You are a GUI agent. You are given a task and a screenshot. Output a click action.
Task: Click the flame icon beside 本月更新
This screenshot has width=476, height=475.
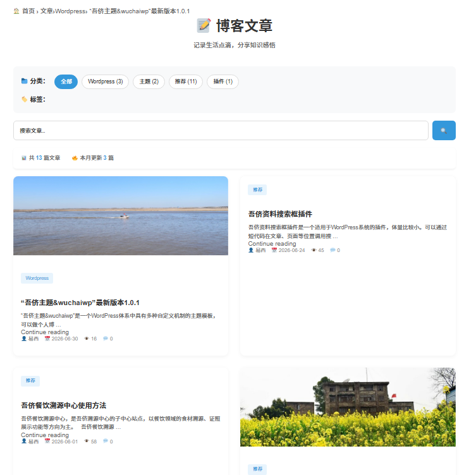click(75, 158)
